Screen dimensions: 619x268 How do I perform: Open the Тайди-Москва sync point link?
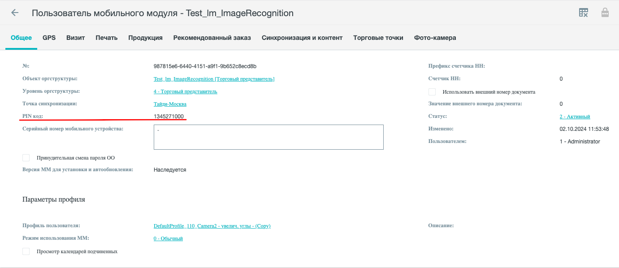coord(170,104)
